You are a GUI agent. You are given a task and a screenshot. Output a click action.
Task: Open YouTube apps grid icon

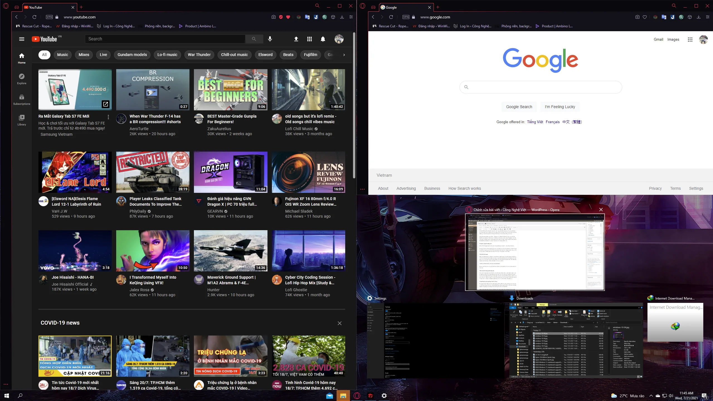tap(310, 39)
